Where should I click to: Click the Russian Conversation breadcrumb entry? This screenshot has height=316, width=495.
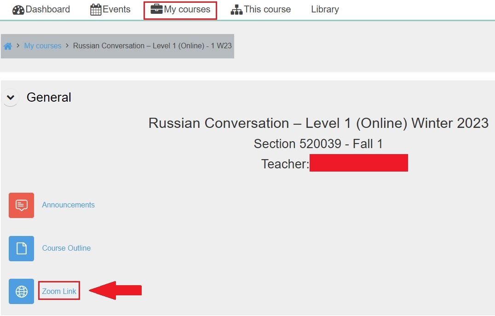tap(152, 46)
